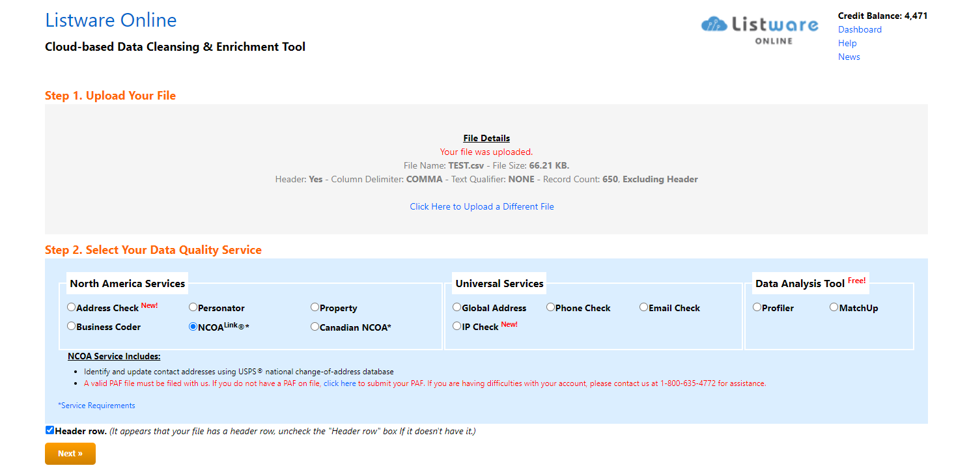Open the News link

[x=849, y=57]
